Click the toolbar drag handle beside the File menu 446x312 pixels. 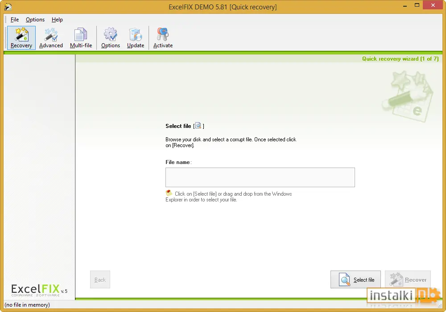(5, 20)
